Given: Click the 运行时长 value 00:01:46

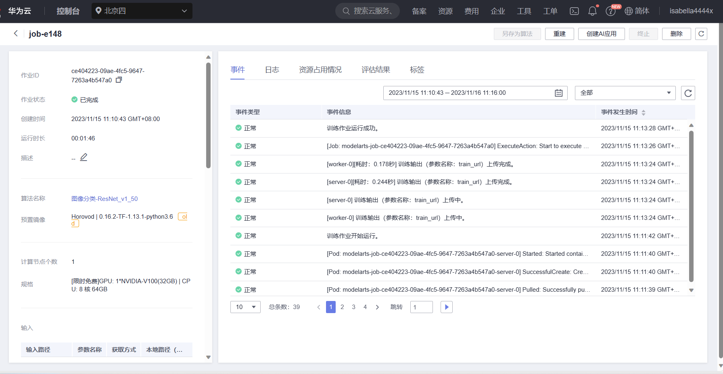Looking at the screenshot, I should coord(83,138).
